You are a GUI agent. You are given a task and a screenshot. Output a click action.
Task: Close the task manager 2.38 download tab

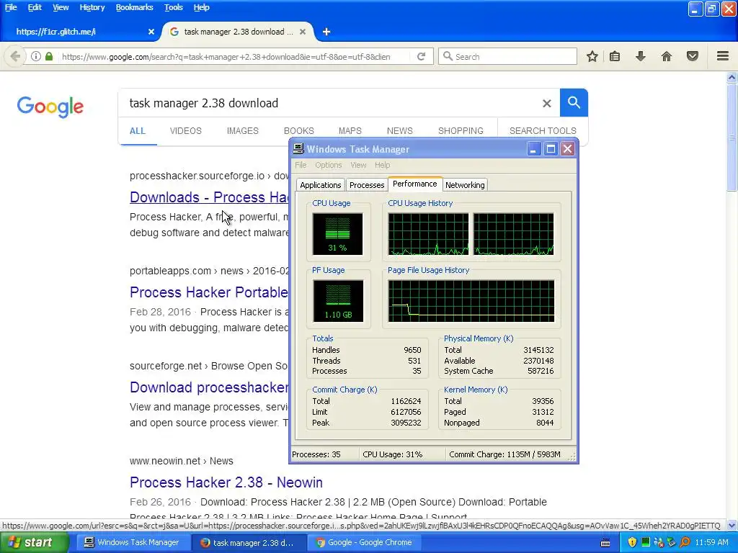coord(303,32)
